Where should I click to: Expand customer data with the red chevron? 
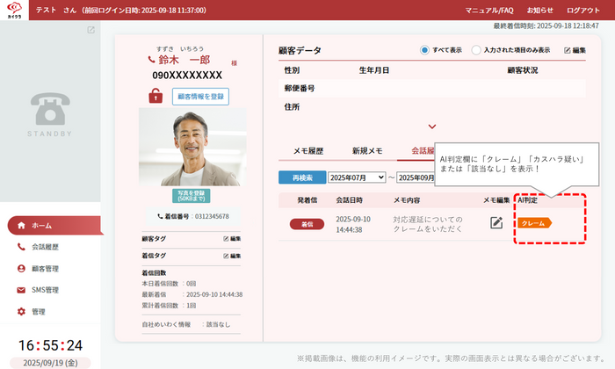pos(432,127)
